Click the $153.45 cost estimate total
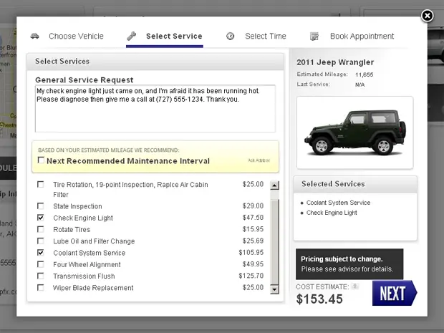Screen dimensions: 444x333 pyautogui.click(x=319, y=299)
